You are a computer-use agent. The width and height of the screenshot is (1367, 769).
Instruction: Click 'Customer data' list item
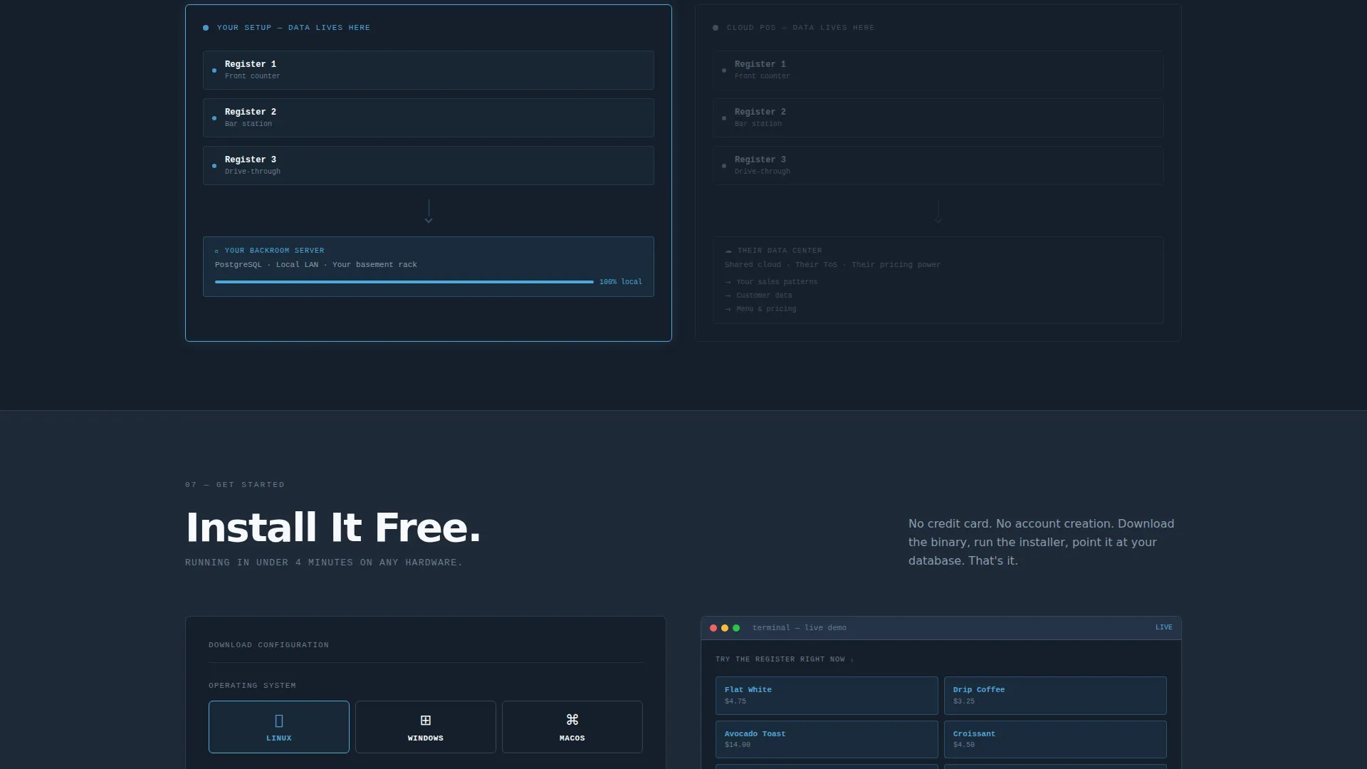pyautogui.click(x=758, y=295)
